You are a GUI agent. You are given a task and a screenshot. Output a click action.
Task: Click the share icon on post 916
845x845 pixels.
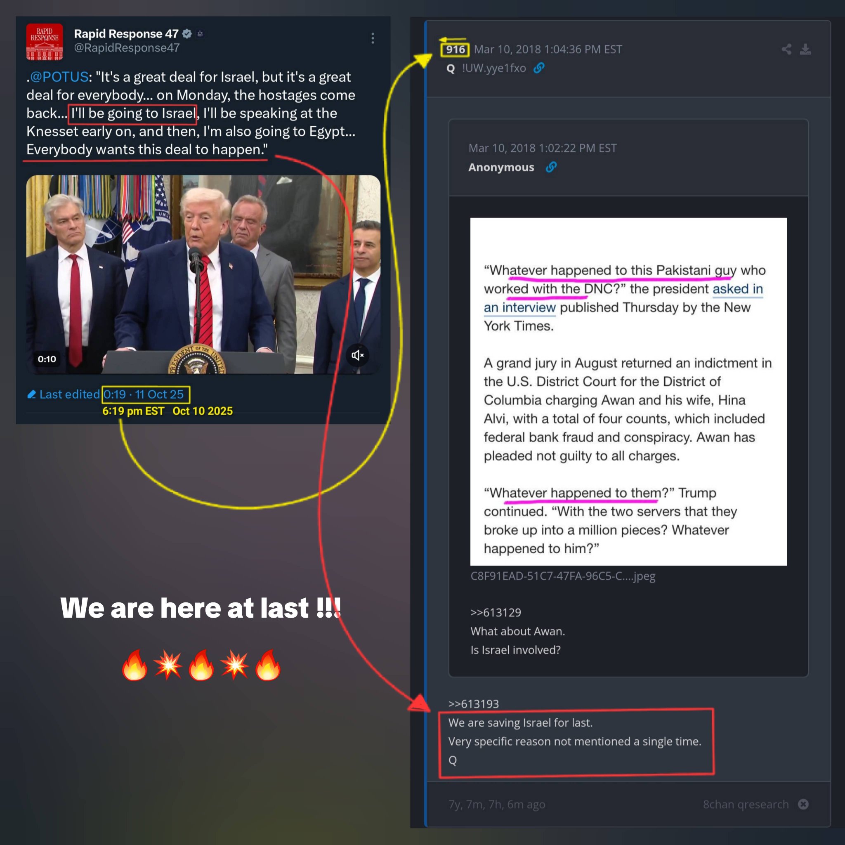point(786,49)
